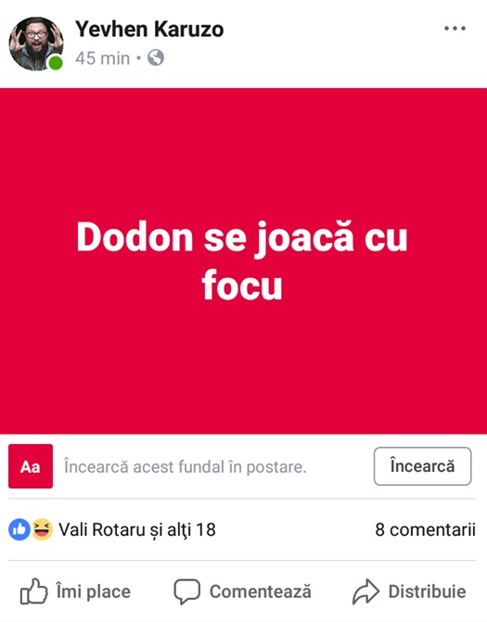
Task: Click the Încearcă acest fundal în postare text
Action: (x=186, y=466)
